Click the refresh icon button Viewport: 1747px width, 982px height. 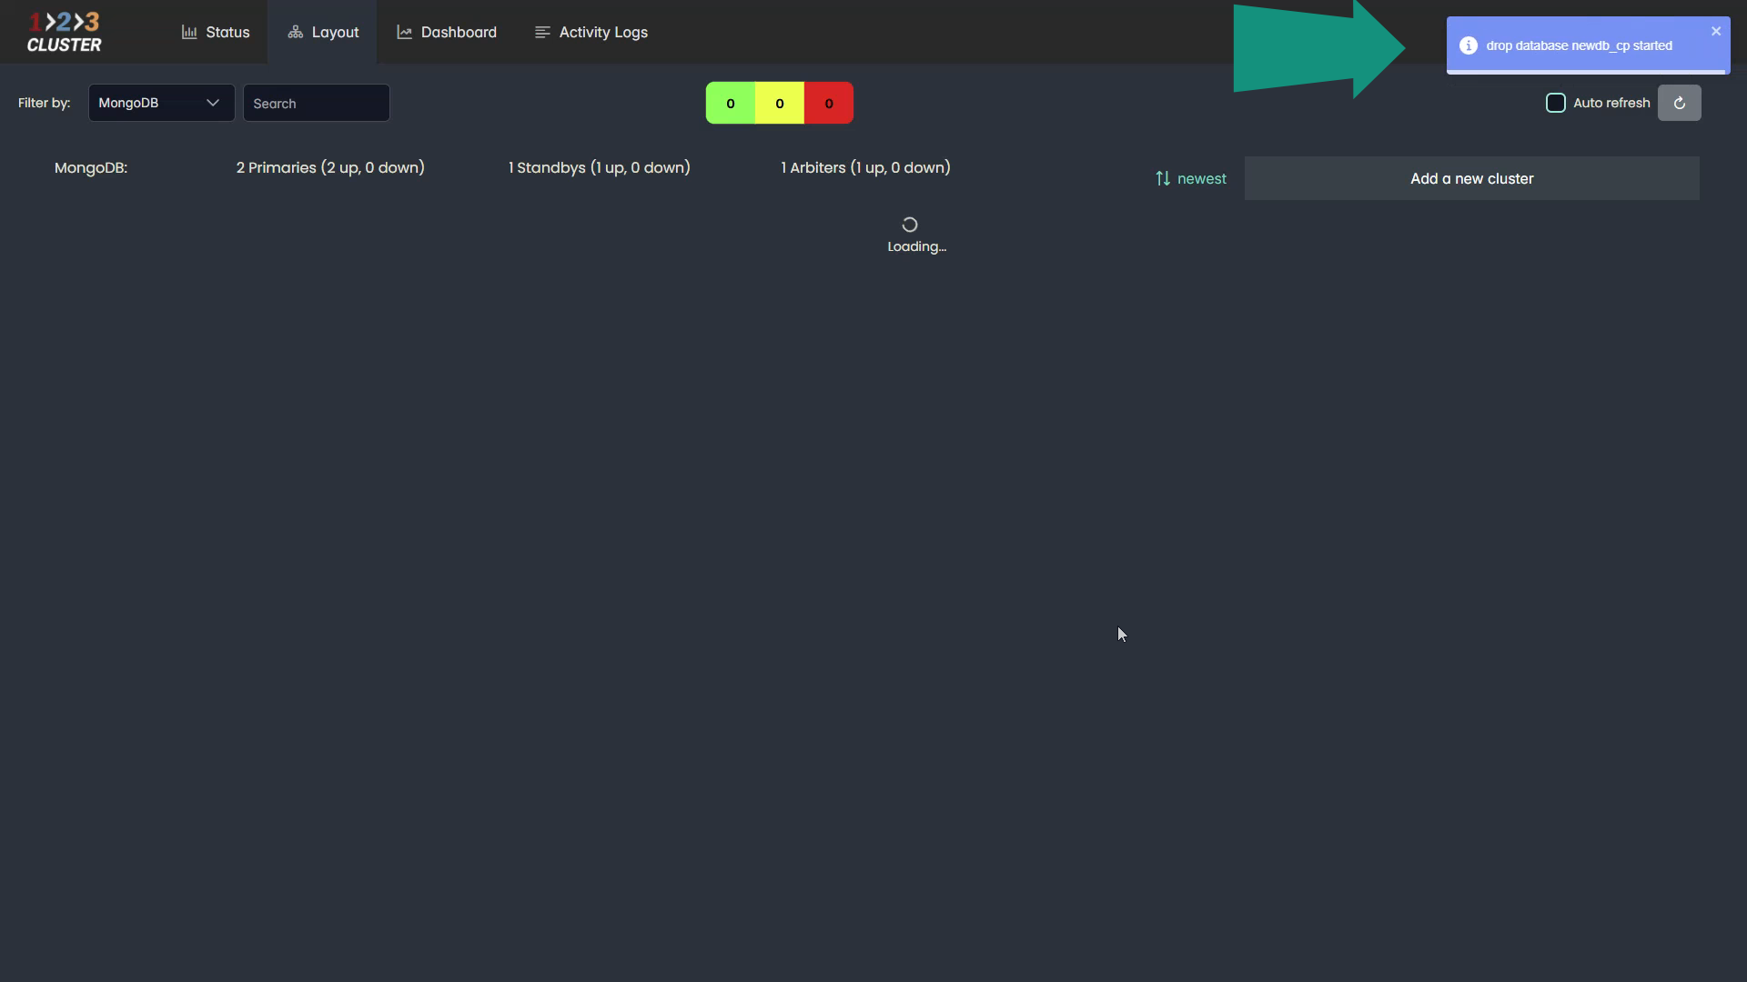[1680, 103]
